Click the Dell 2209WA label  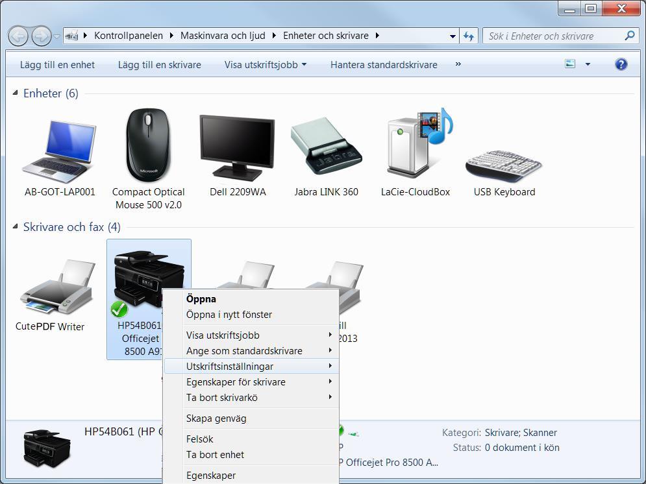[x=238, y=192]
